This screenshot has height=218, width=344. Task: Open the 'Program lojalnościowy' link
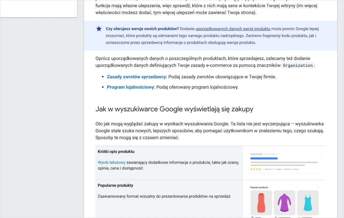(x=131, y=87)
